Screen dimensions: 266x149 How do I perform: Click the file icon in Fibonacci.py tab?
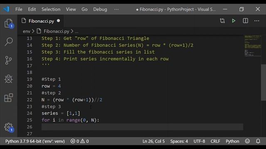pos(24,21)
